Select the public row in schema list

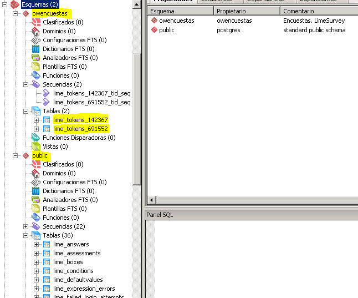(166, 30)
